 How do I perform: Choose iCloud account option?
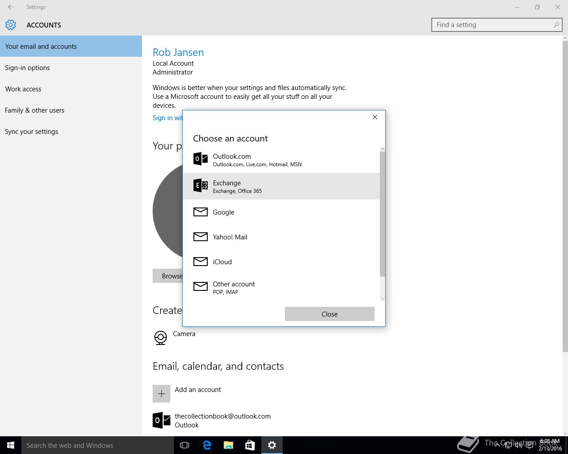[x=281, y=262]
